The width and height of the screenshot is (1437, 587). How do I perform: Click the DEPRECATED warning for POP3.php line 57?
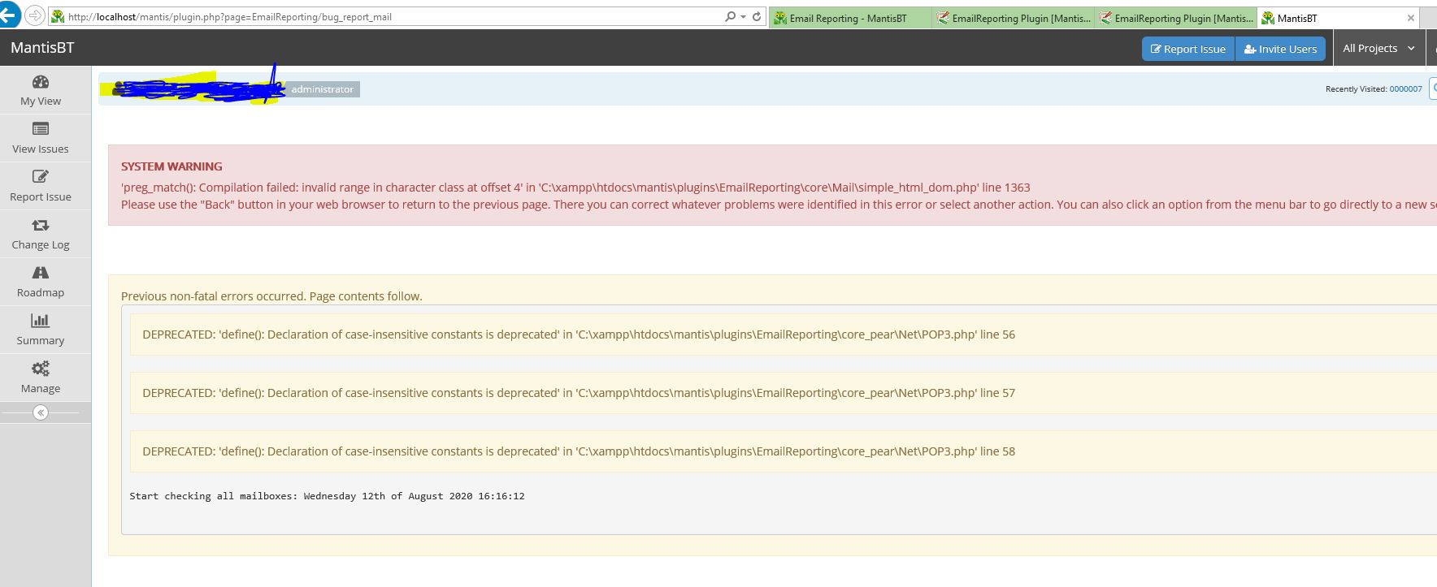pos(579,393)
